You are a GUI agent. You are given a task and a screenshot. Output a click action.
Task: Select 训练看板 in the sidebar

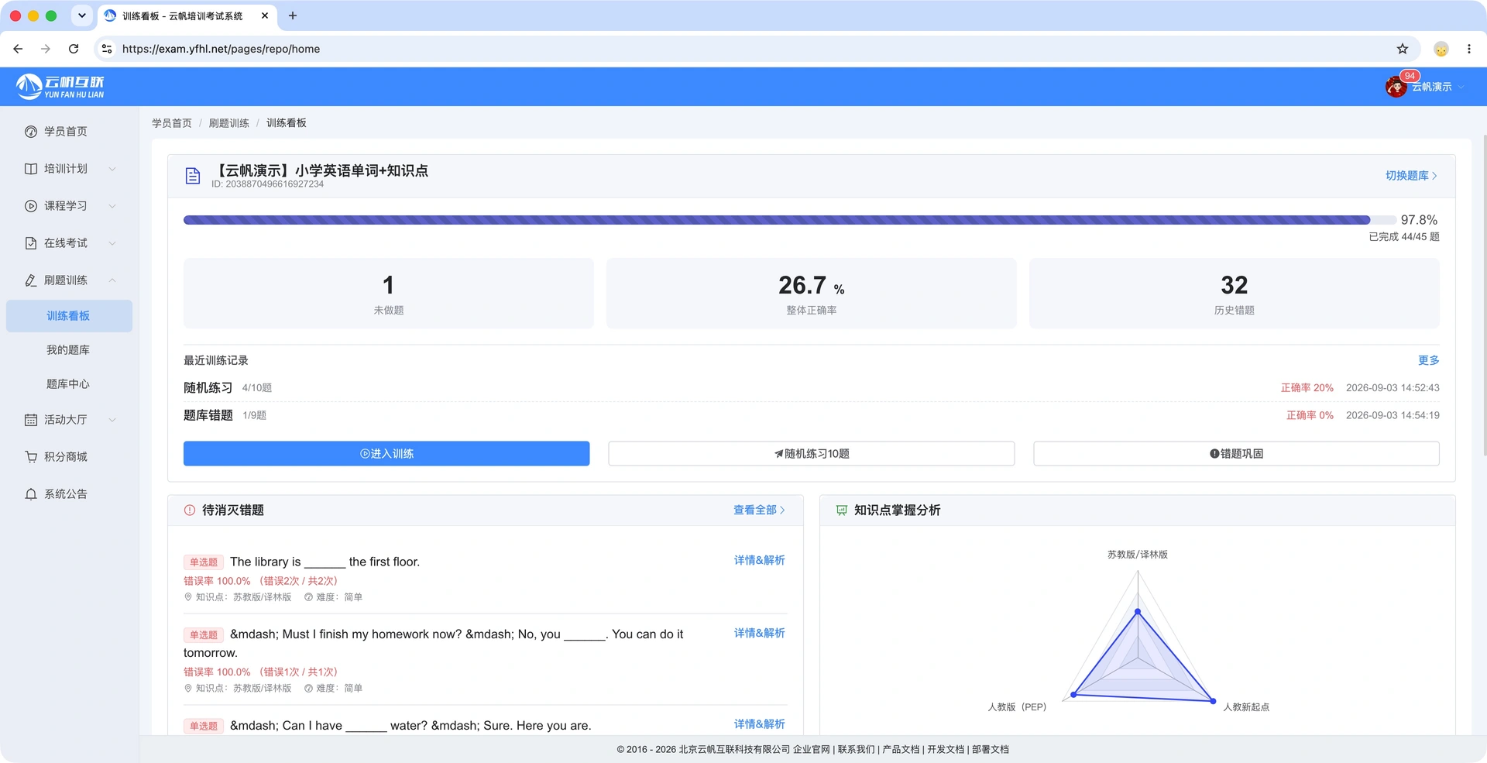[69, 316]
